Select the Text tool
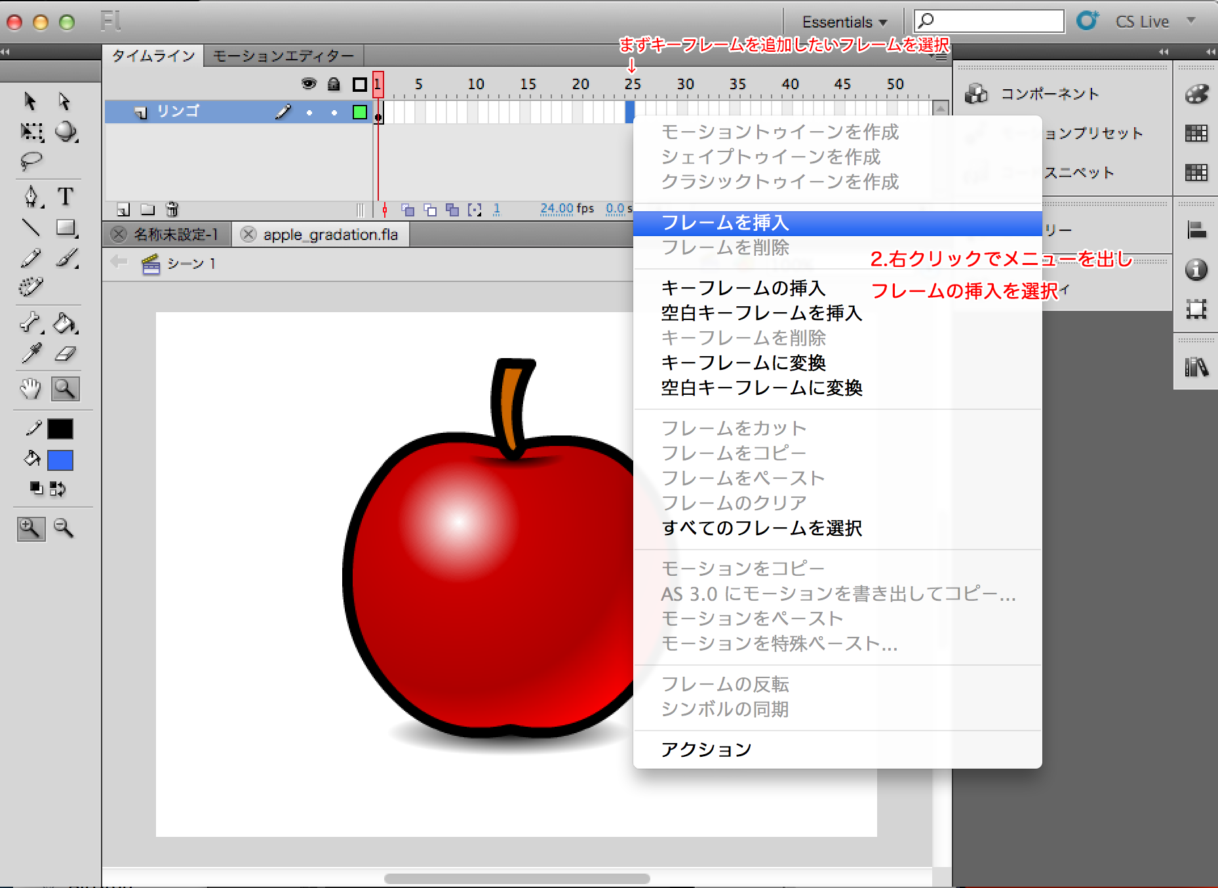This screenshot has width=1218, height=888. [65, 196]
